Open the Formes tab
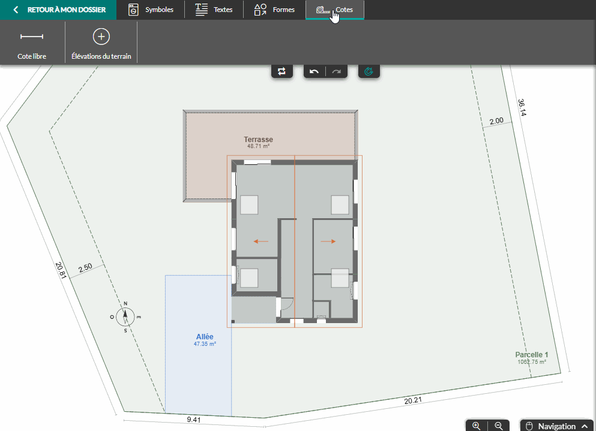Screen dimensions: 596x431 pos(275,10)
